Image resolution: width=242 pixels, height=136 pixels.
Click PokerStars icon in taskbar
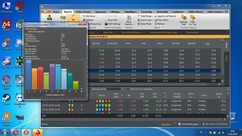click(38, 133)
